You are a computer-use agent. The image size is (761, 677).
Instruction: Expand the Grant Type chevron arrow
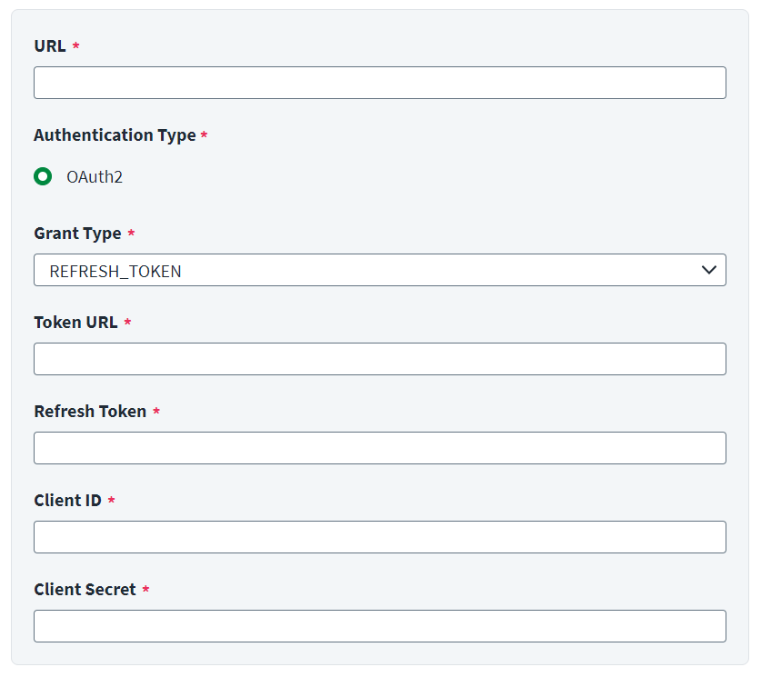[x=709, y=270]
